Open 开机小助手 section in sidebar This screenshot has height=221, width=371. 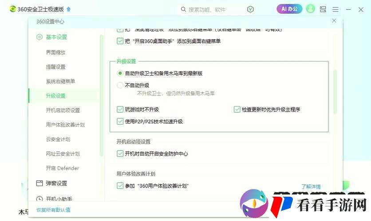coord(59,199)
